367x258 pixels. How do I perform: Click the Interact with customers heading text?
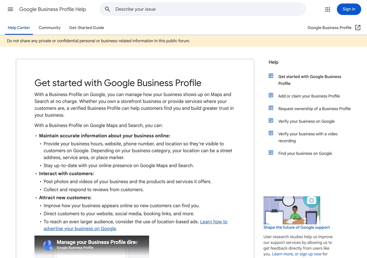click(67, 173)
